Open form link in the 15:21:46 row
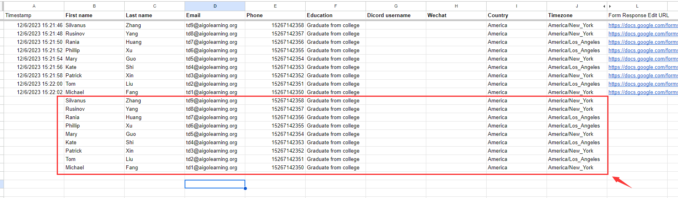The height and width of the screenshot is (198, 678). [x=642, y=25]
